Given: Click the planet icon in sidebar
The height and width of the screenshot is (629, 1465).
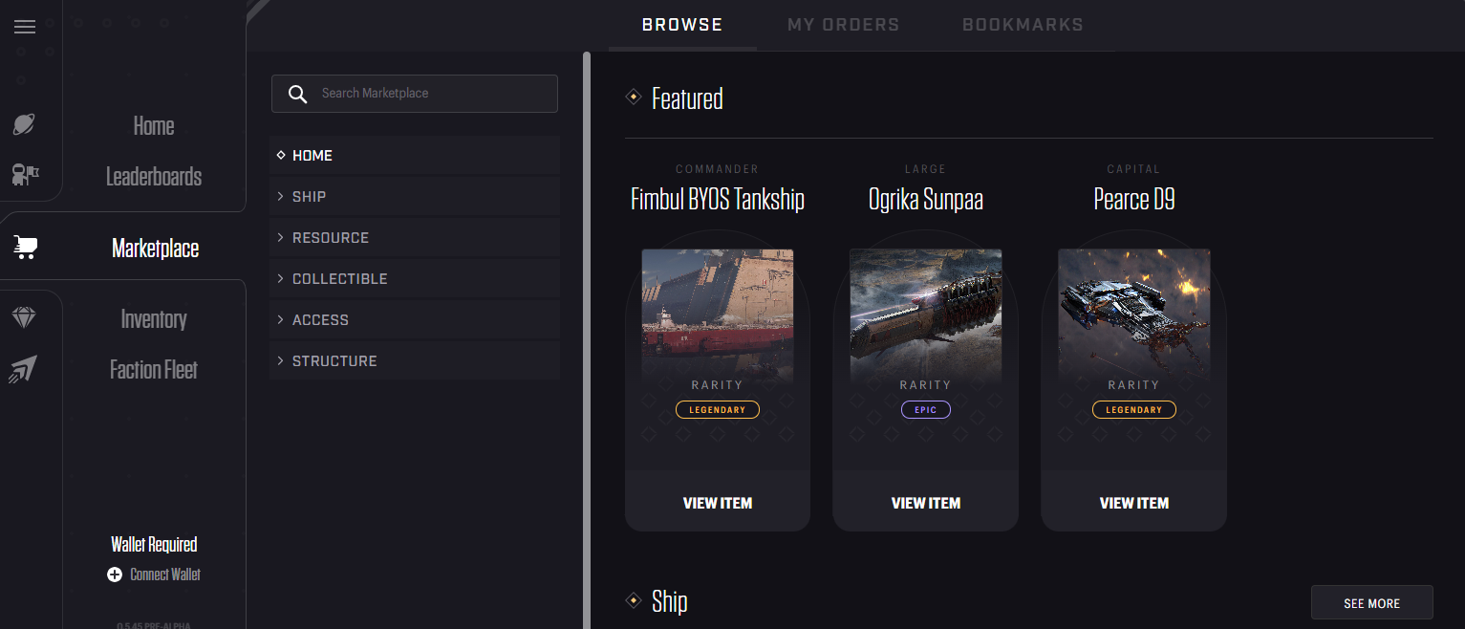Looking at the screenshot, I should click(x=25, y=123).
